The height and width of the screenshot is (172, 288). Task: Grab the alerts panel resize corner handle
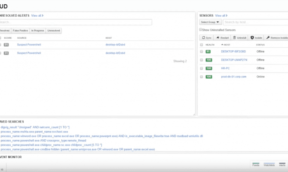tap(194, 114)
